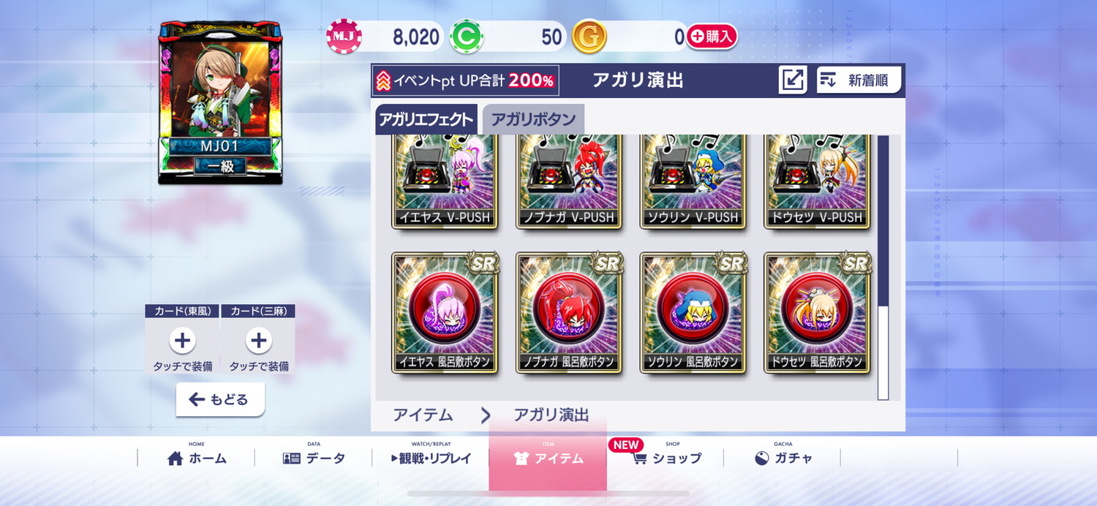Image resolution: width=1097 pixels, height=506 pixels.
Task: Open the ホーム home menu
Action: pyautogui.click(x=197, y=458)
